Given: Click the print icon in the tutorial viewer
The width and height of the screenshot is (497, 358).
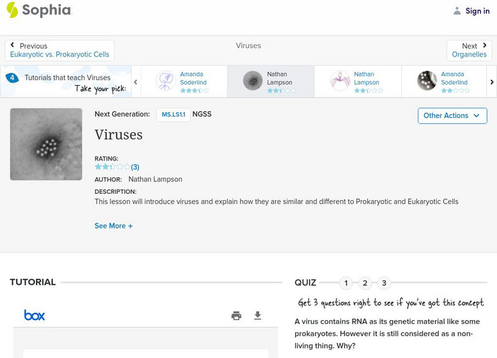Looking at the screenshot, I should click(236, 316).
